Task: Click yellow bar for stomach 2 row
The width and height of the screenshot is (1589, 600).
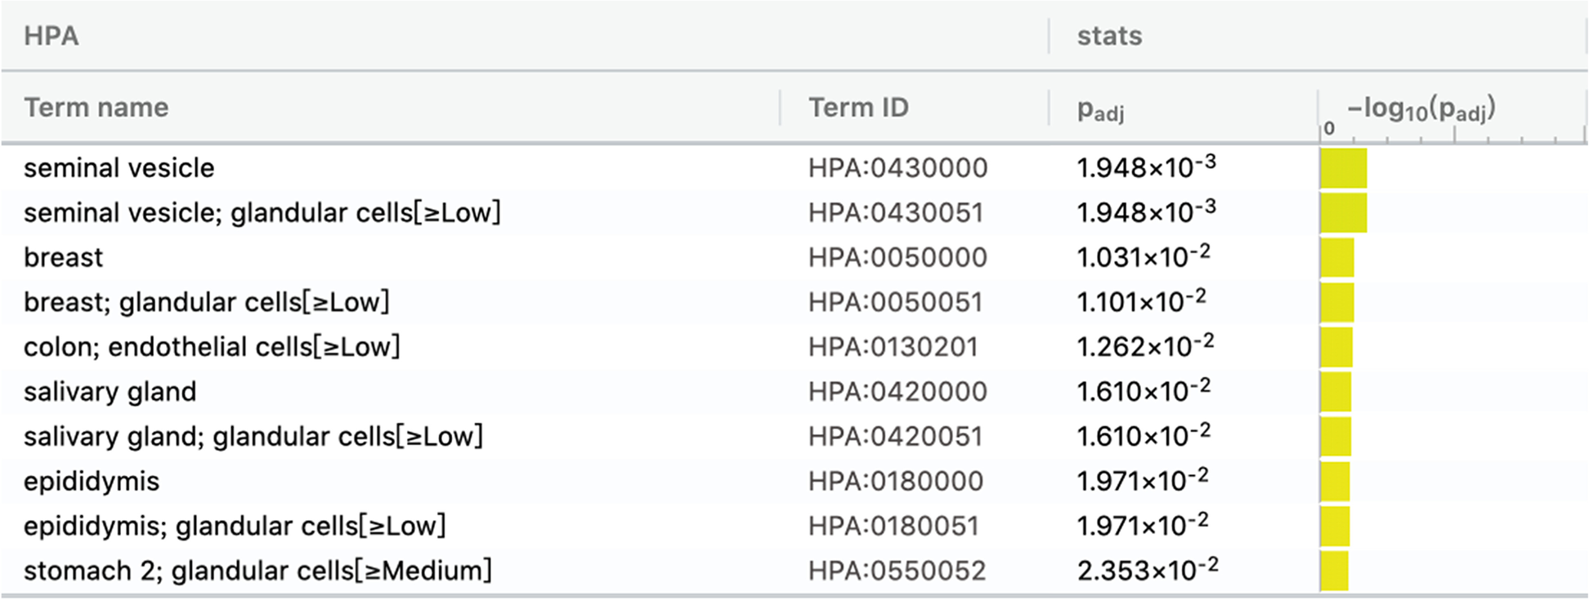Action: click(1334, 571)
